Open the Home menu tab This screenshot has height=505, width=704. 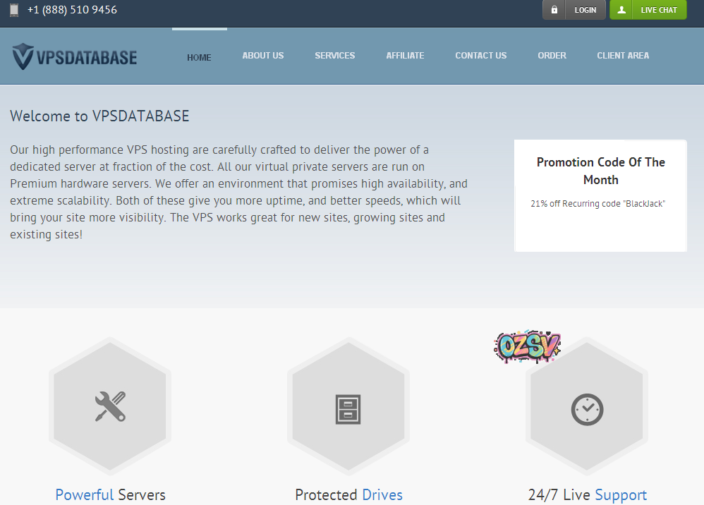(x=199, y=57)
